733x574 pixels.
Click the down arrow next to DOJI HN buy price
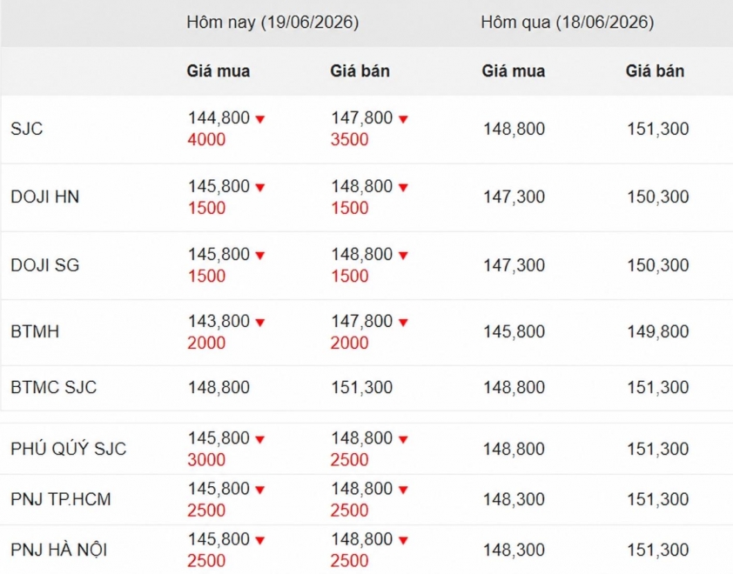coord(260,187)
